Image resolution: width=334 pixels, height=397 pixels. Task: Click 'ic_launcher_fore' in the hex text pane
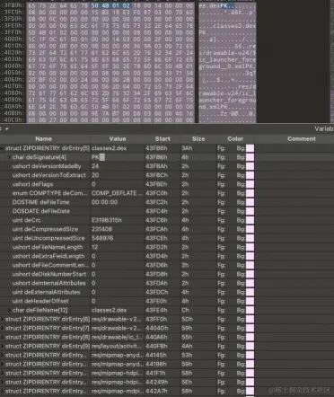227,59
